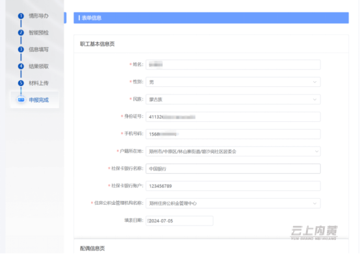Expand the 户籍所在地 chevron arrow
Viewport: 360px width, 254px height.
[x=316, y=152]
